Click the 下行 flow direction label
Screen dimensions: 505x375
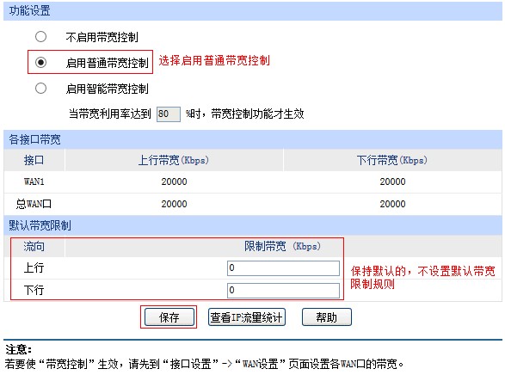point(34,290)
